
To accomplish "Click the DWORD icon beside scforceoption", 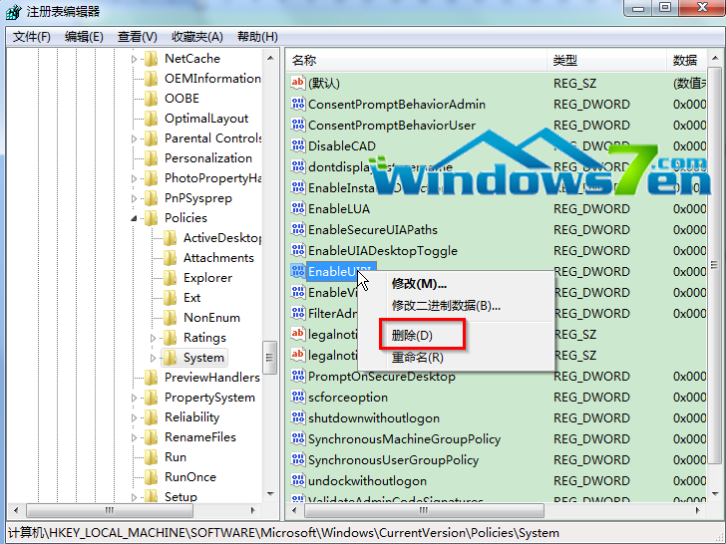I will (x=297, y=398).
